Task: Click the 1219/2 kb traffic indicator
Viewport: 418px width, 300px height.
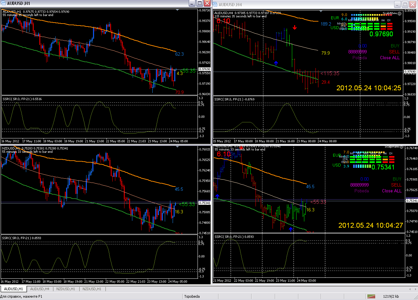Action: tap(390, 297)
